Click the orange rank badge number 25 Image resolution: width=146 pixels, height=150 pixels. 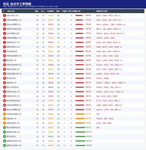click(x=4, y=123)
